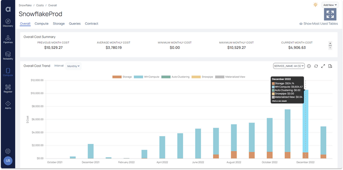This screenshot has width=343, height=170.
Task: Click the Costs breadcrumb link
Action: (40, 5)
